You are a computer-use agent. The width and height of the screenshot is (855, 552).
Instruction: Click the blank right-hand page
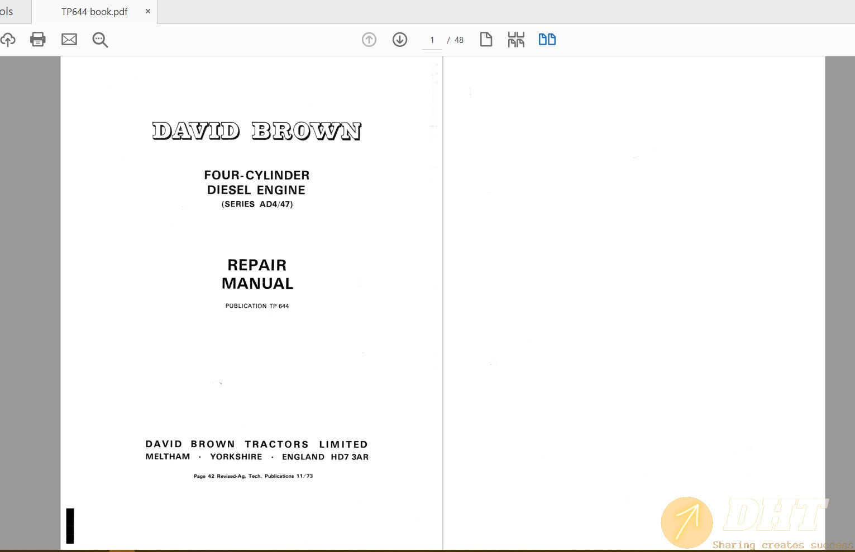click(634, 279)
